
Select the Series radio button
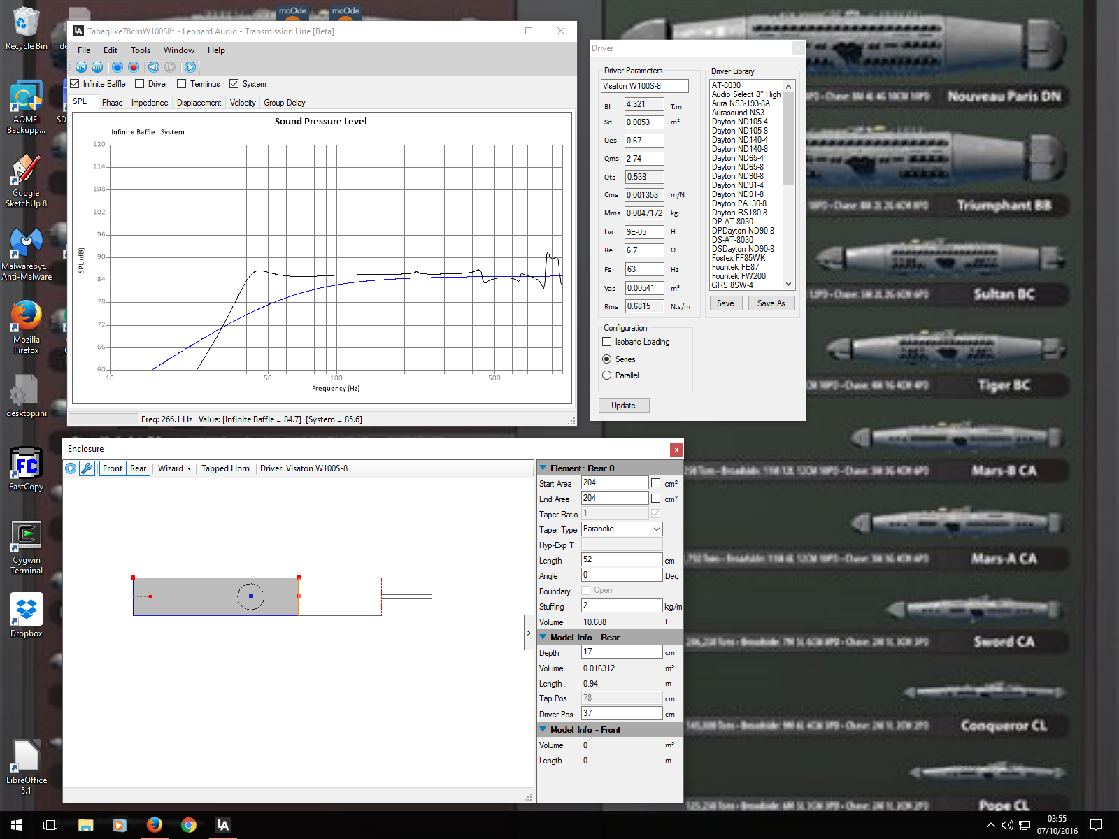[x=607, y=359]
